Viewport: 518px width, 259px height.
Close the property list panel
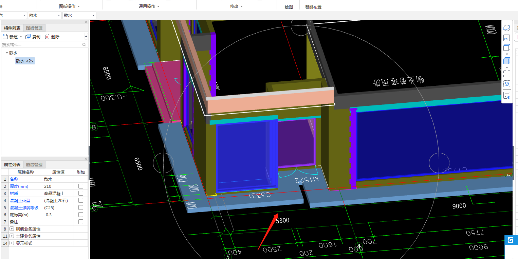[86, 159]
